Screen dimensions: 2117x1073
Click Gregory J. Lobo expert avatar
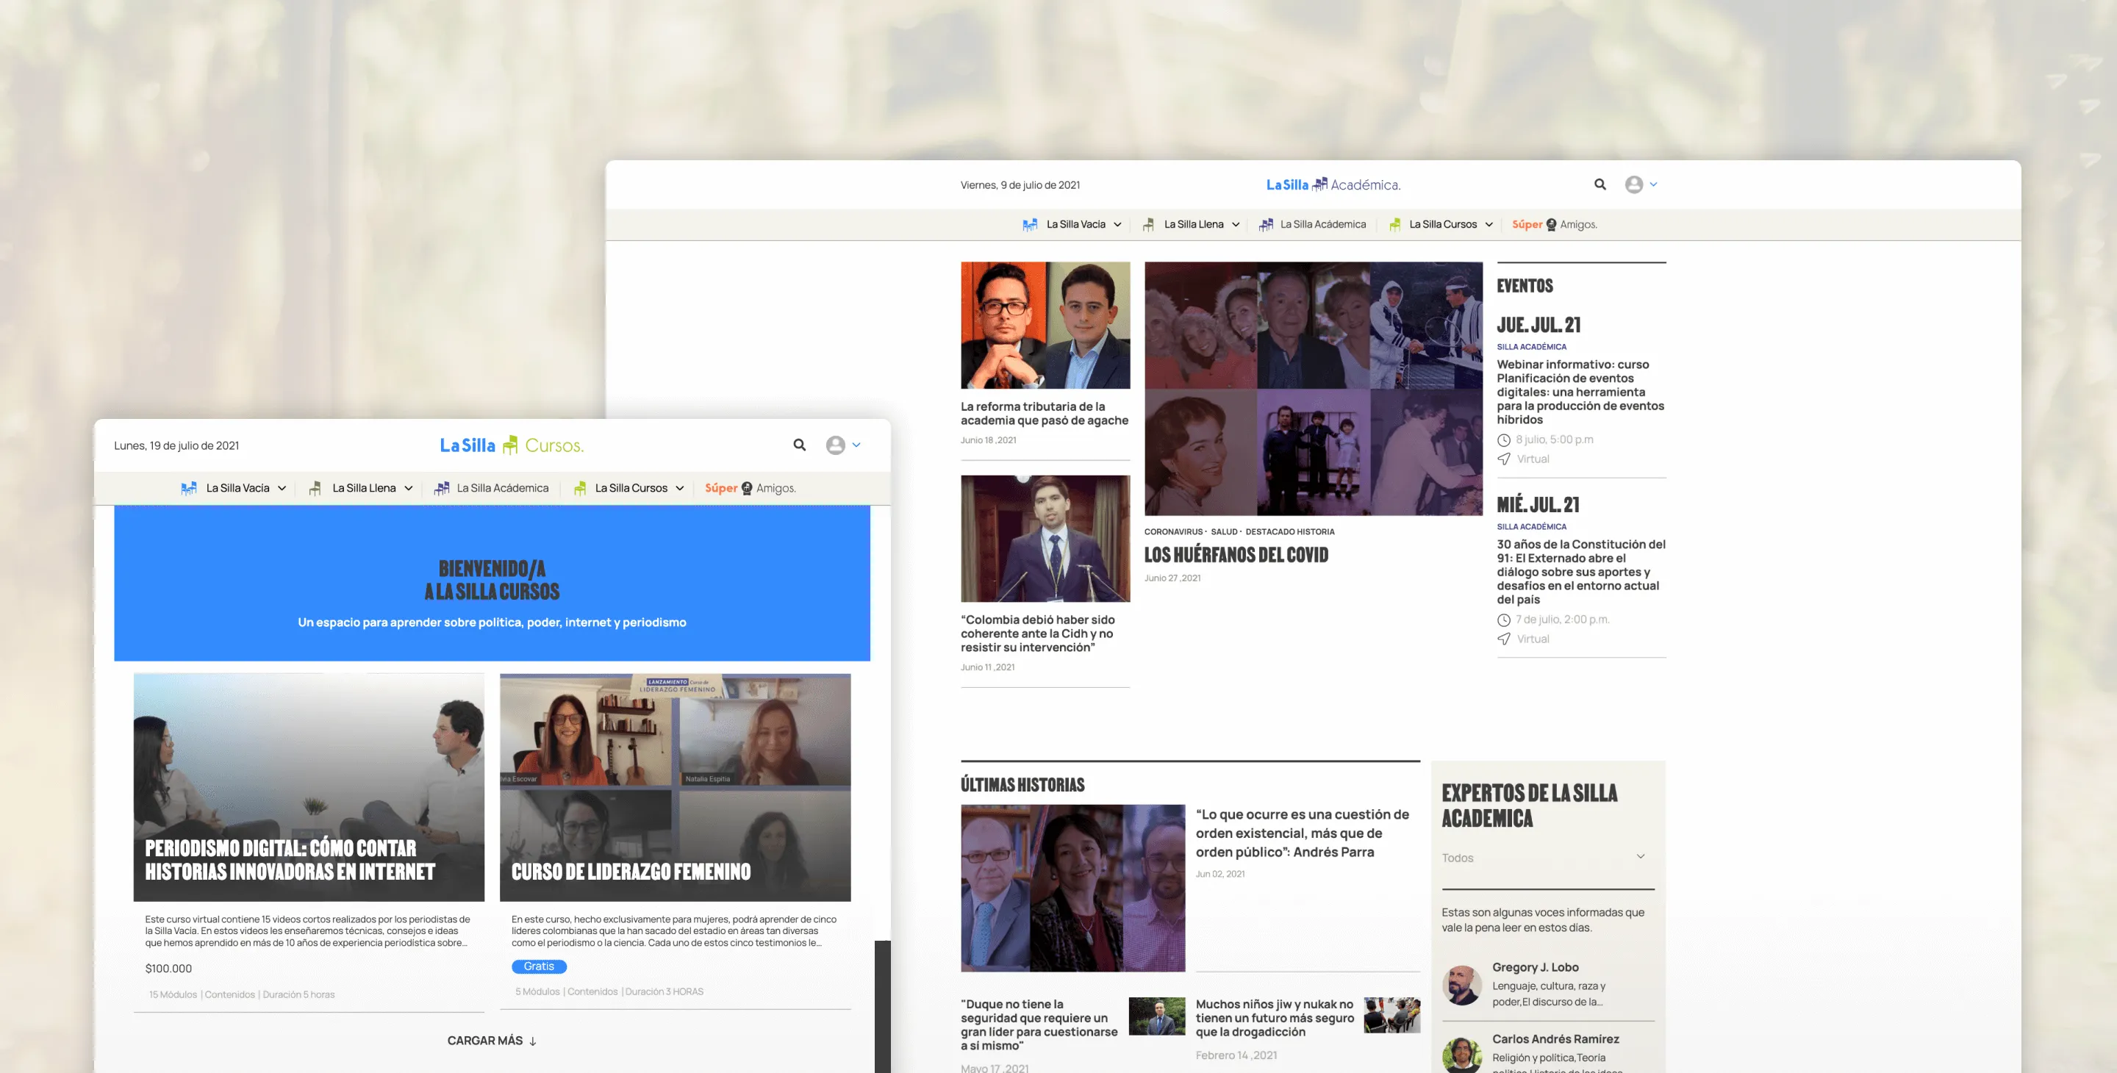(x=1462, y=985)
